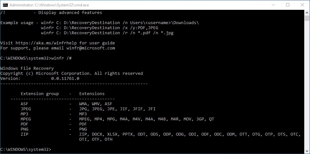Click the ZIP extension group name

click(25, 134)
